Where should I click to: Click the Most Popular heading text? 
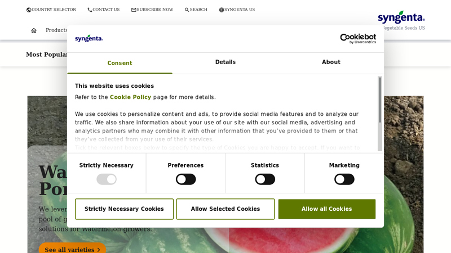47,55
